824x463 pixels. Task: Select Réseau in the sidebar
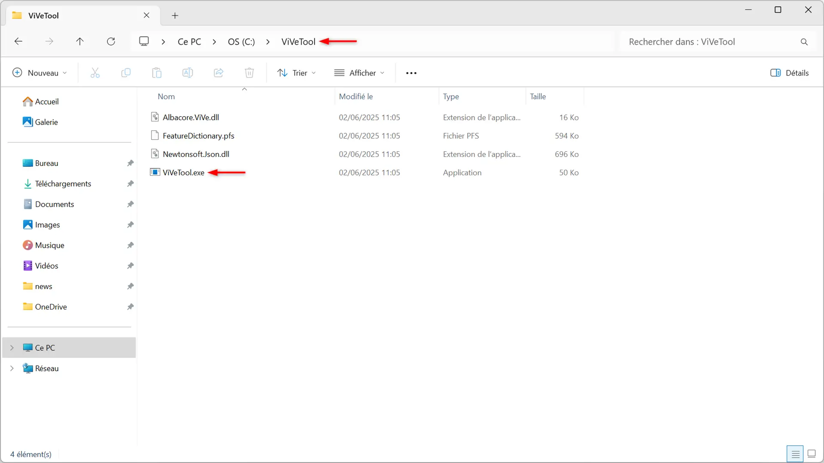coord(46,368)
